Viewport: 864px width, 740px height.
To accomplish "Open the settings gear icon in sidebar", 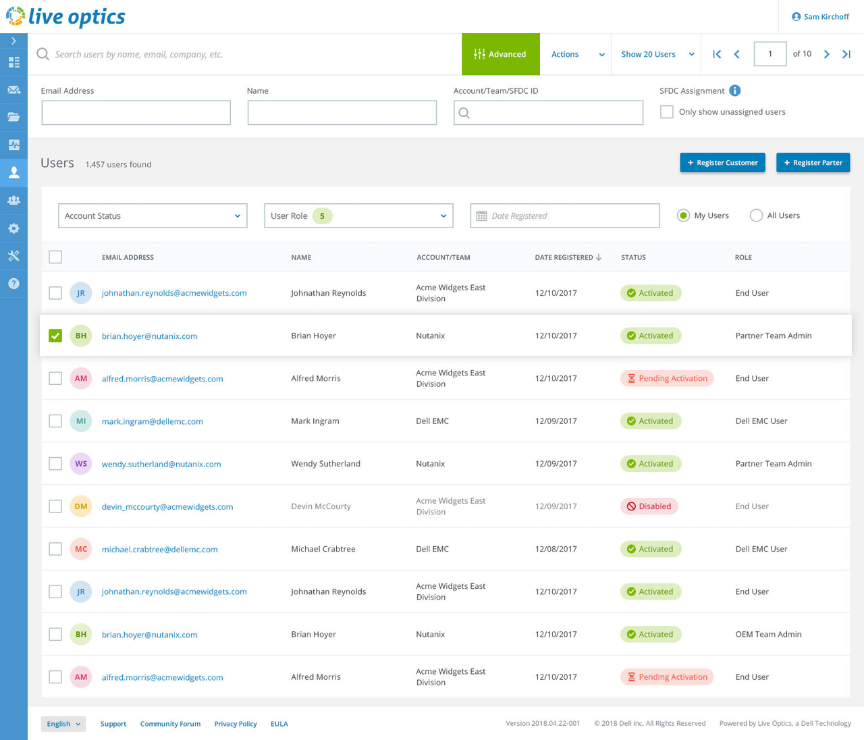I will [13, 228].
